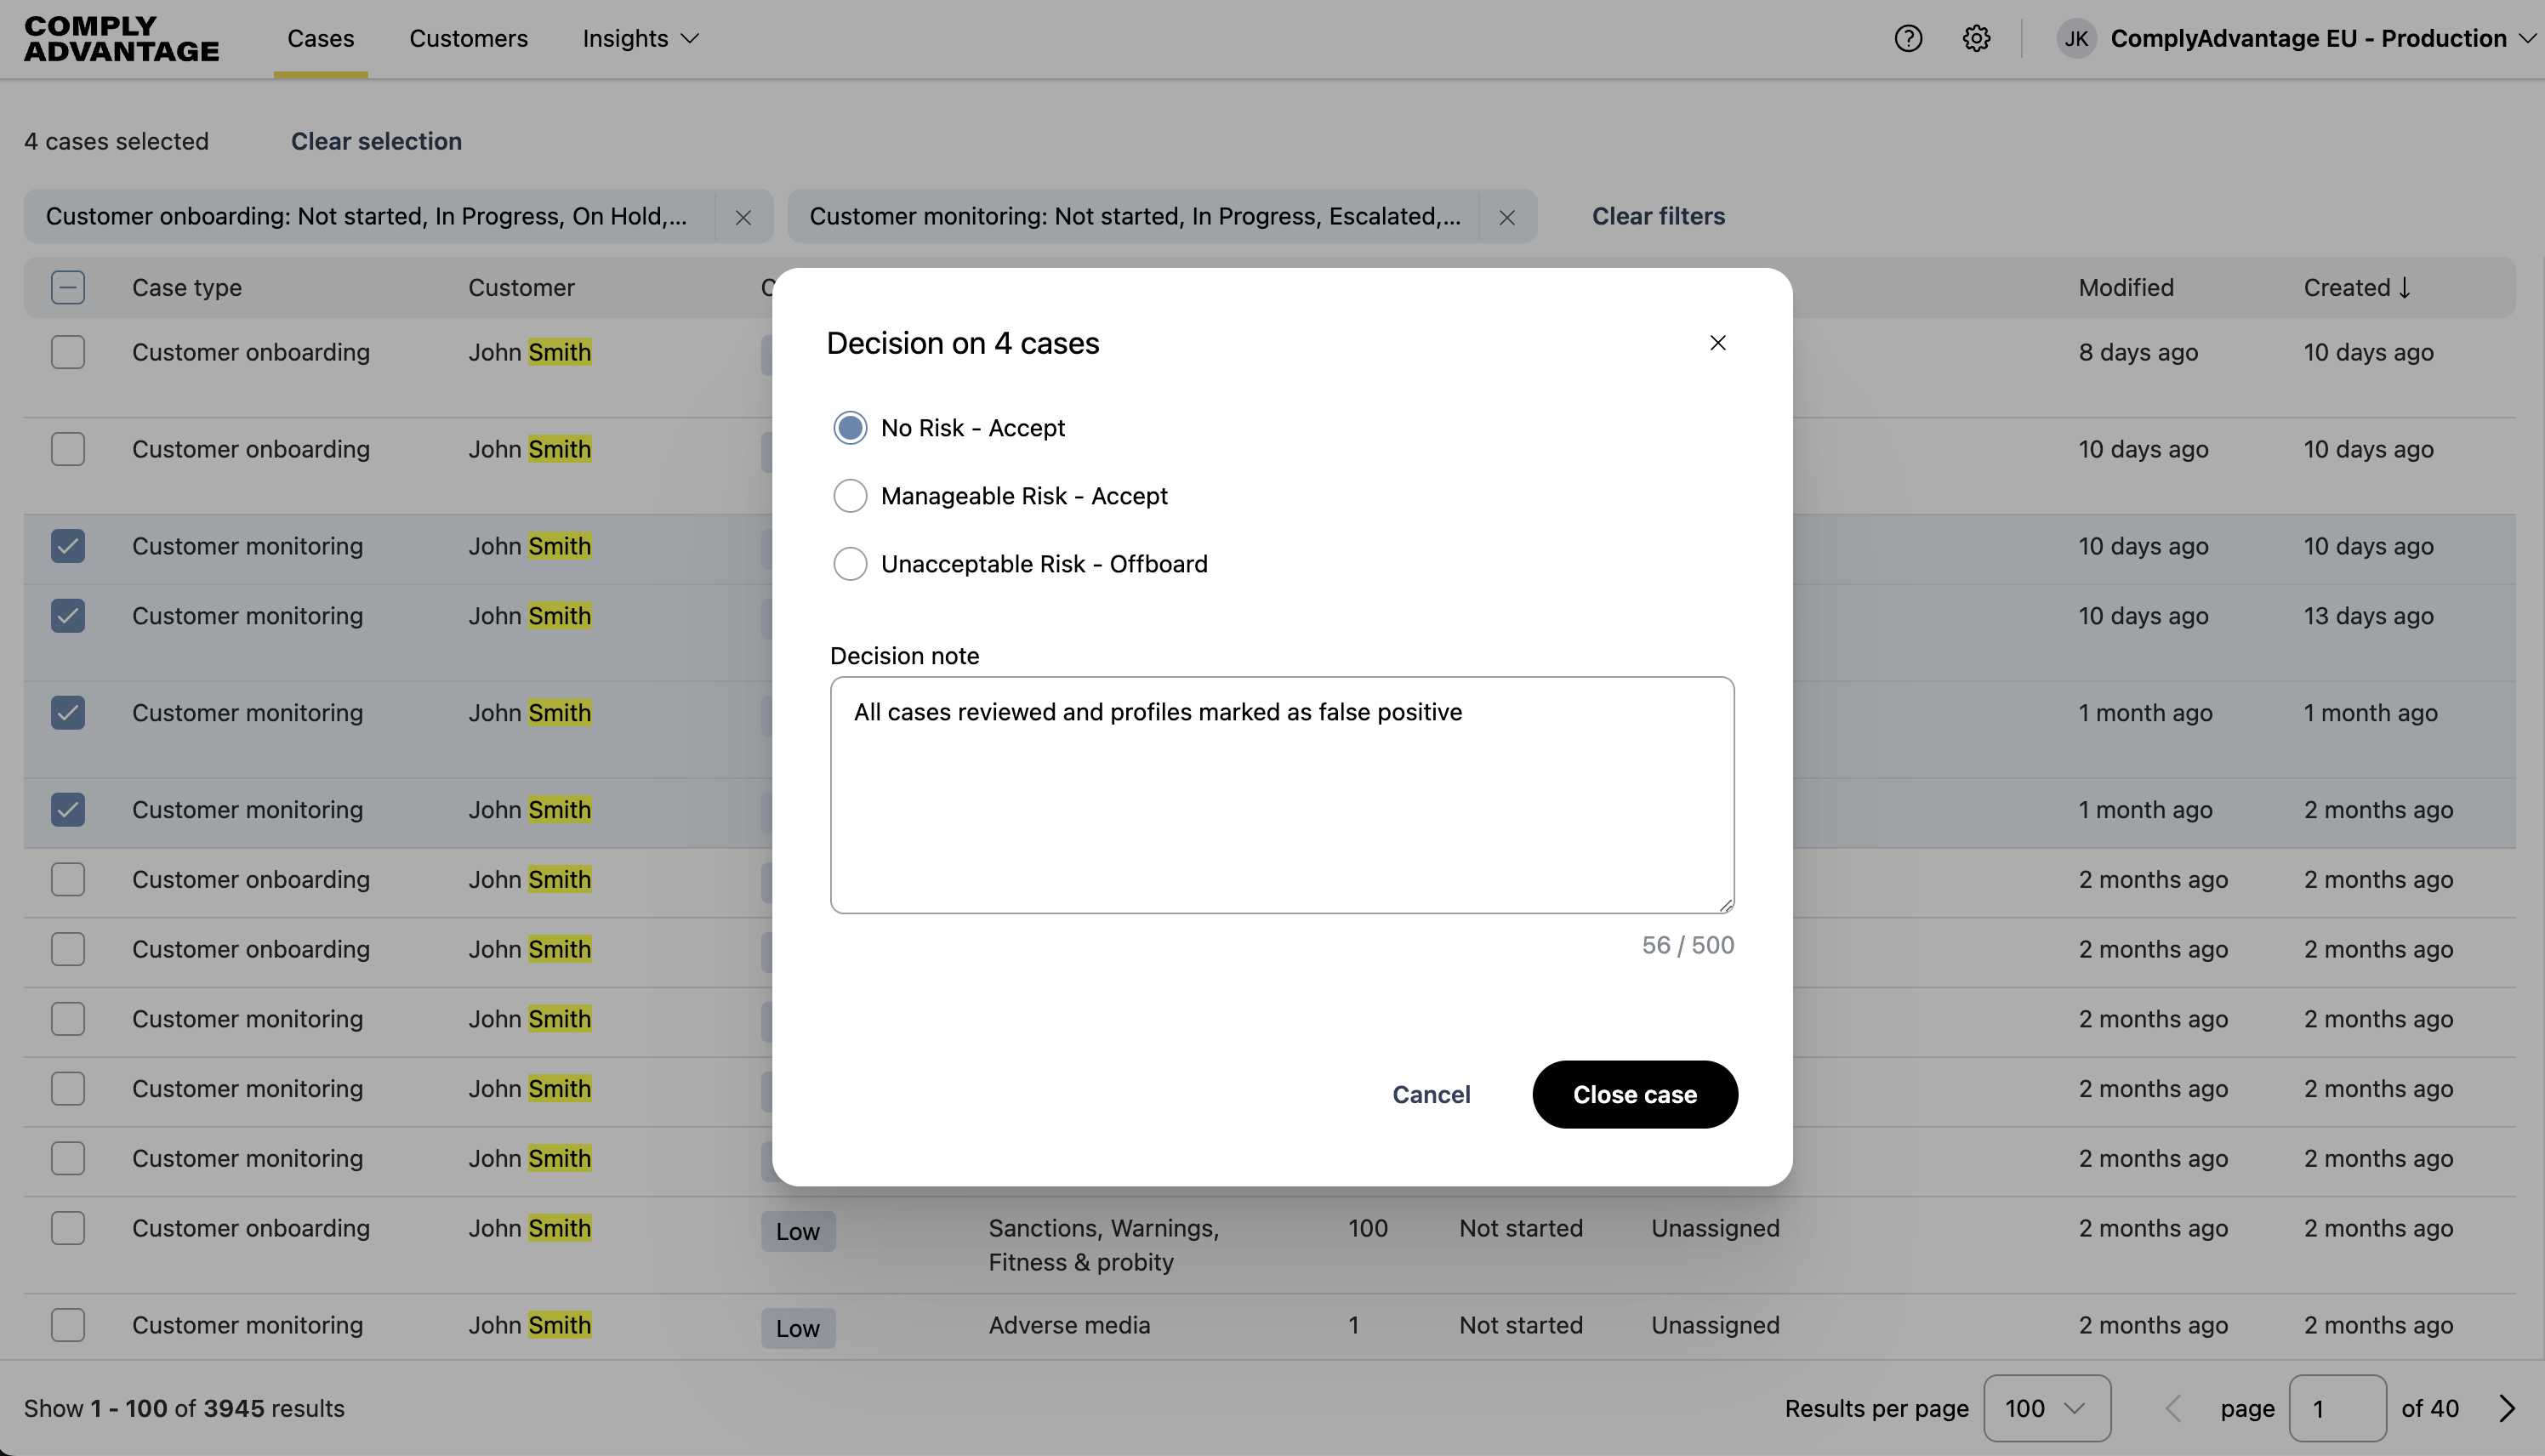This screenshot has width=2545, height=1456.
Task: Choose No Risk - Accept radio button
Action: pos(850,428)
